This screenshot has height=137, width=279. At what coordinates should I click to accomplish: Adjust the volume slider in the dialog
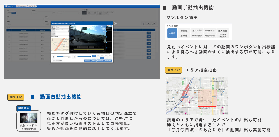click(x=84, y=57)
